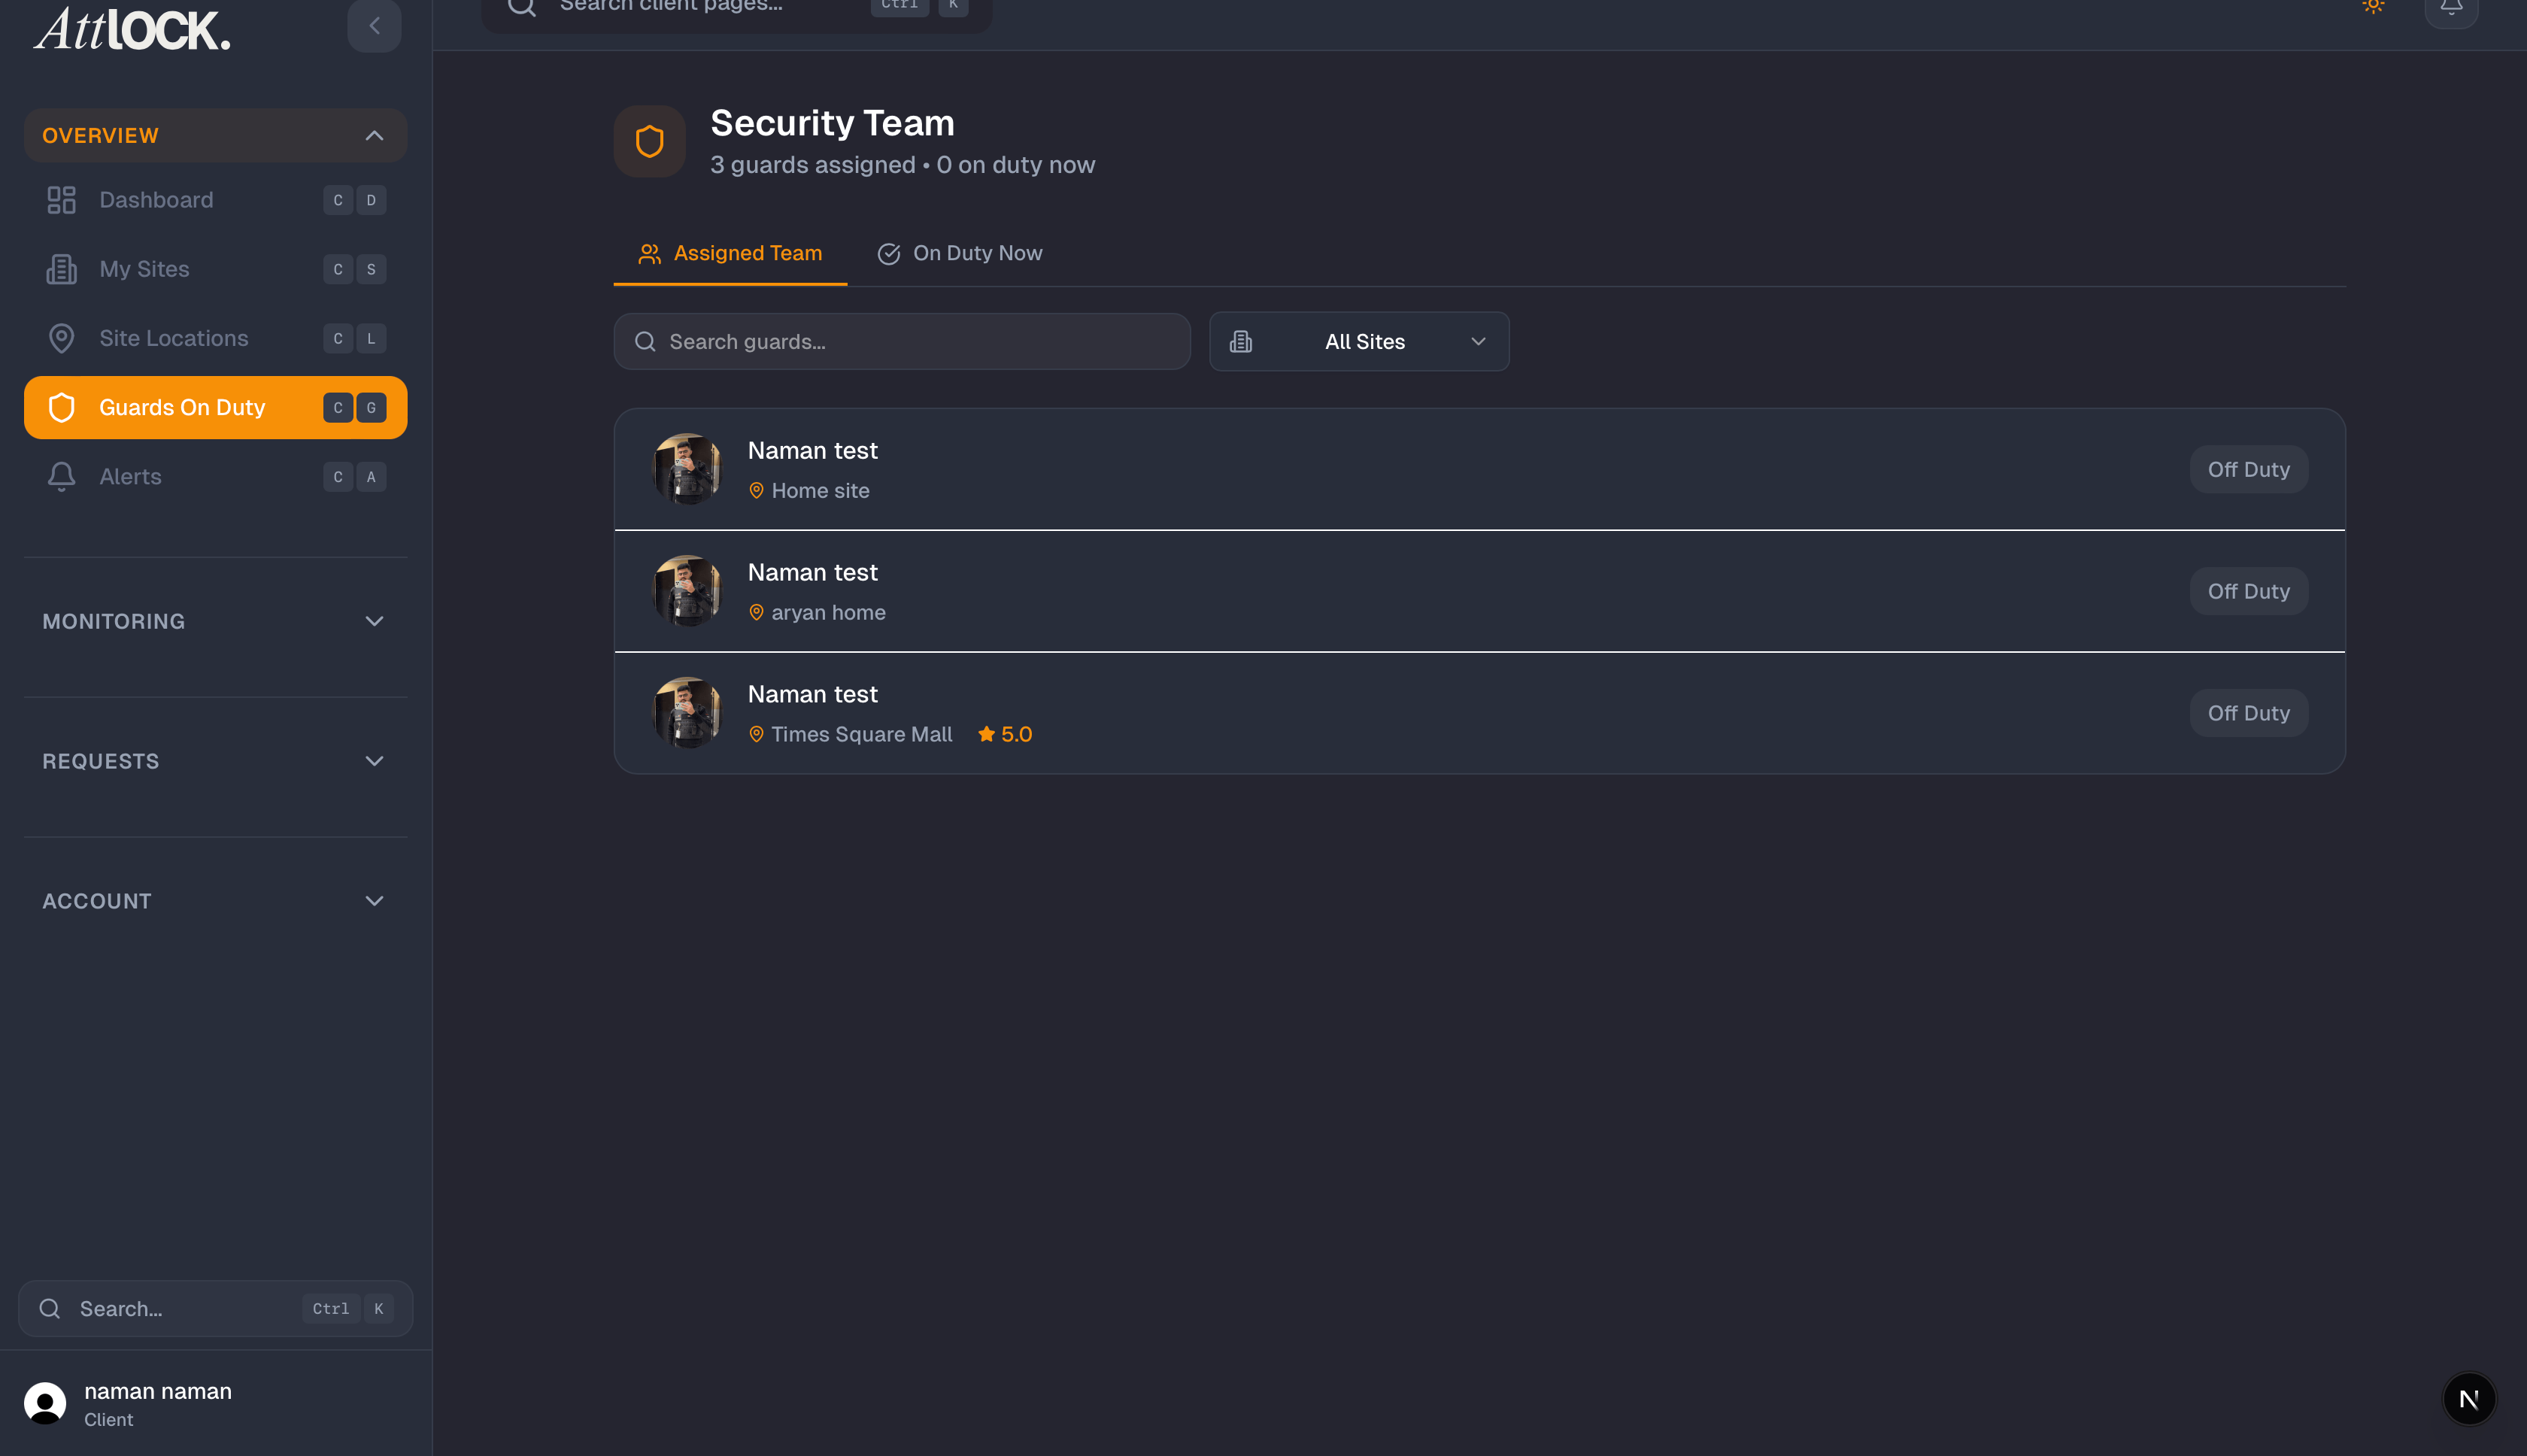
Task: Collapse the sidebar with the chevron button
Action: [374, 26]
